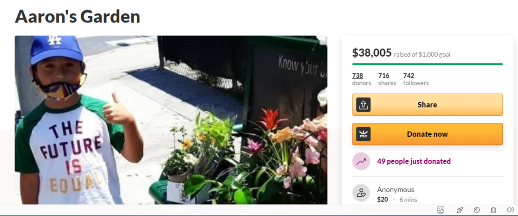
Task: Click the trash can icon in bottom bar
Action: click(x=493, y=210)
